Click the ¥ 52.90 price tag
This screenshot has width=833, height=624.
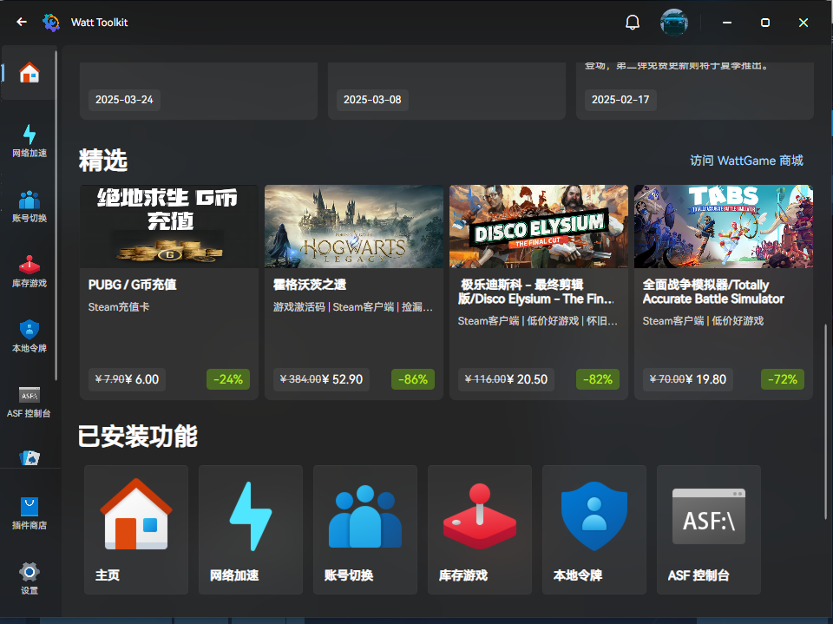coord(321,379)
